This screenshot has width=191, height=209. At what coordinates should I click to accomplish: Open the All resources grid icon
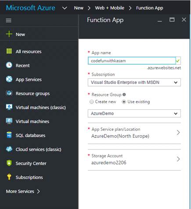pos(9,51)
